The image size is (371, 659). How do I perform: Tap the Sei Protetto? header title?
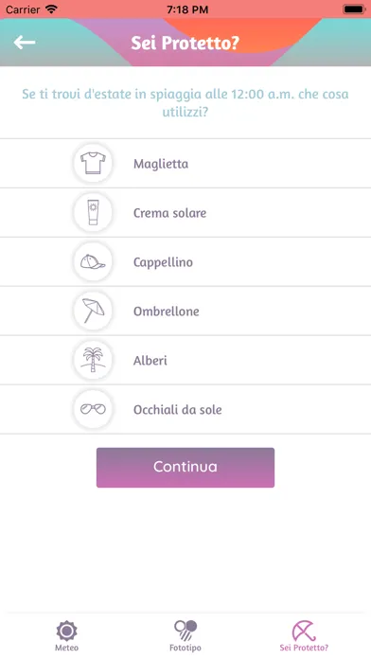[x=185, y=43]
